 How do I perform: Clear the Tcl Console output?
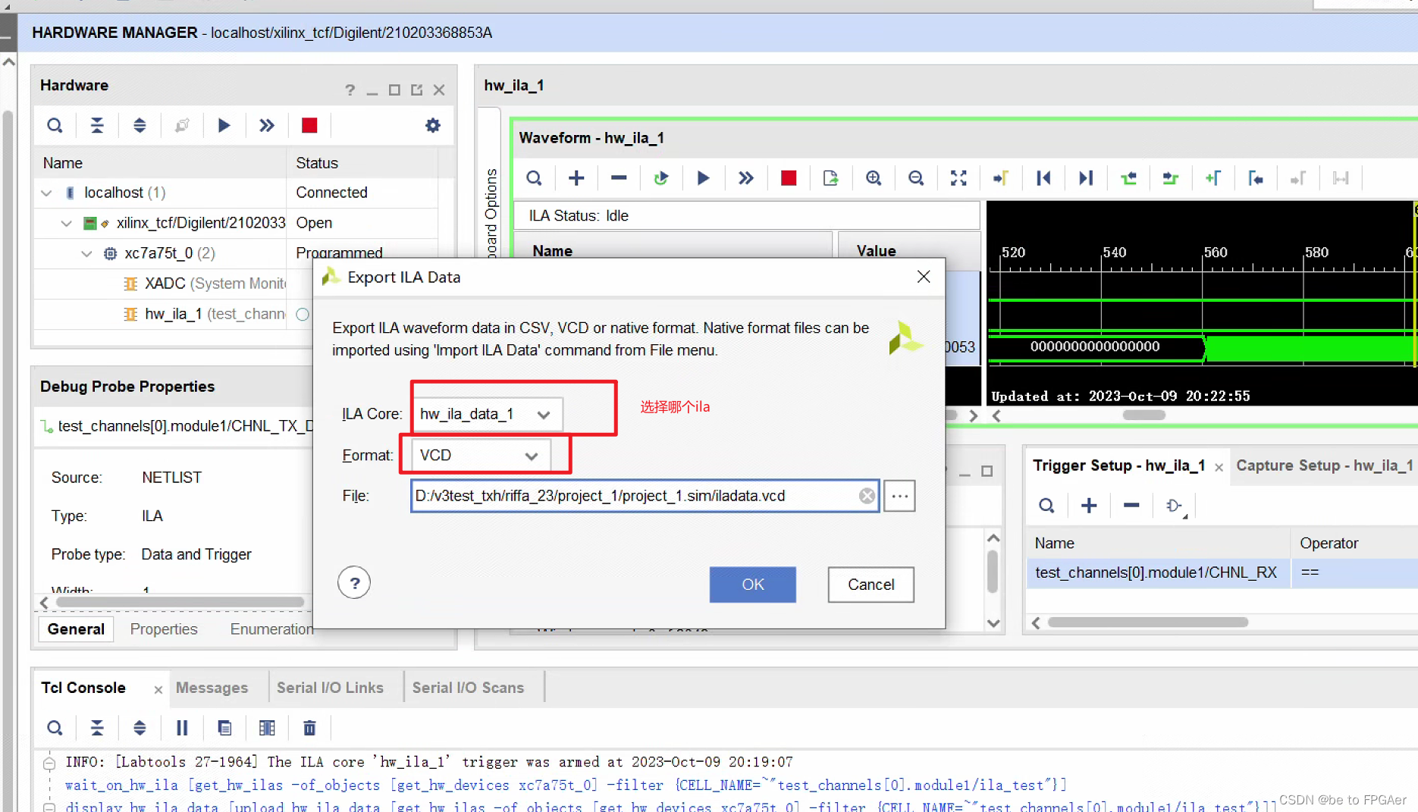click(x=309, y=727)
